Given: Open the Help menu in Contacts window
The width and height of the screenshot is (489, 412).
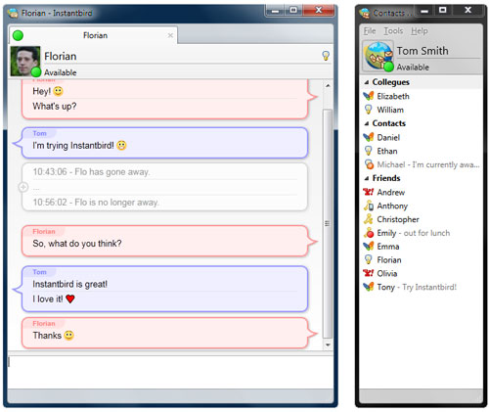Looking at the screenshot, I should pos(420,31).
